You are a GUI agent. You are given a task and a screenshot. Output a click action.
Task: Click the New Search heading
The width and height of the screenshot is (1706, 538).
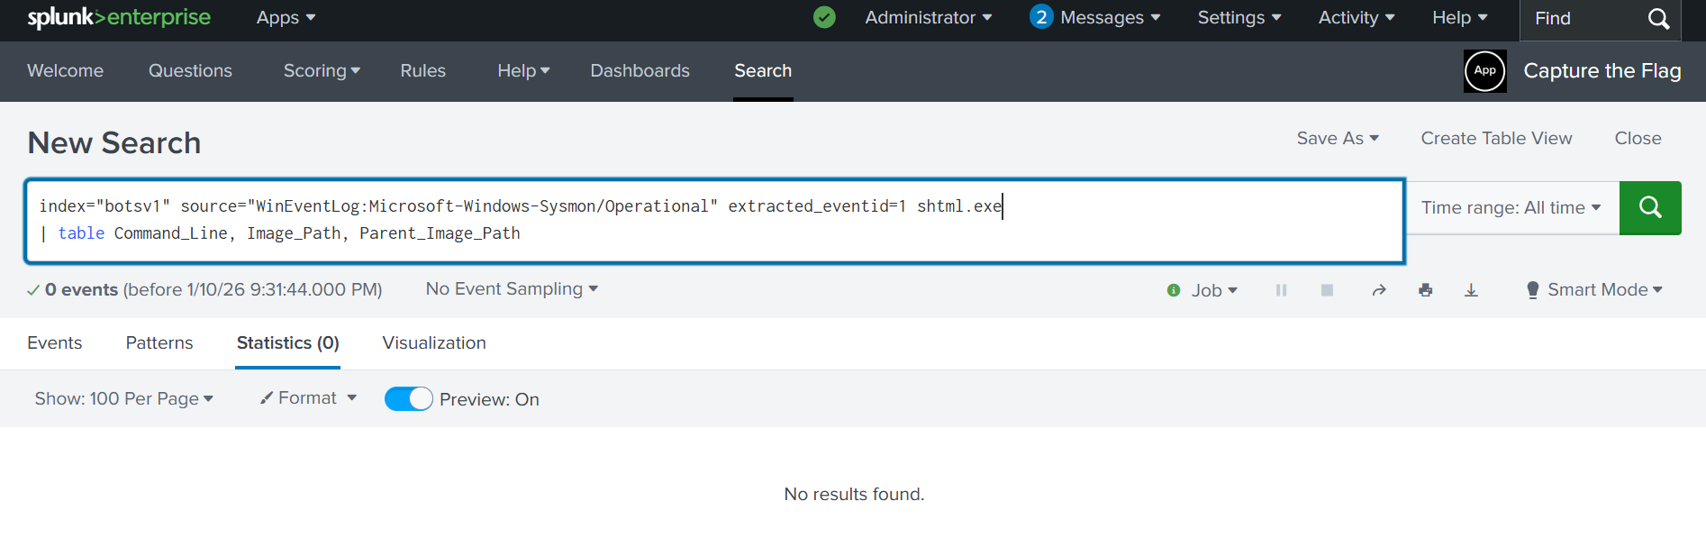tap(114, 142)
